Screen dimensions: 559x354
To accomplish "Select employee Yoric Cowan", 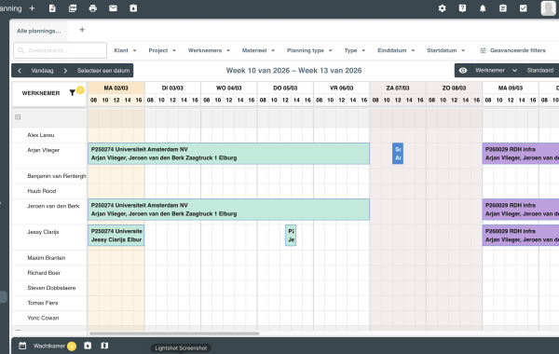I will click(43, 318).
